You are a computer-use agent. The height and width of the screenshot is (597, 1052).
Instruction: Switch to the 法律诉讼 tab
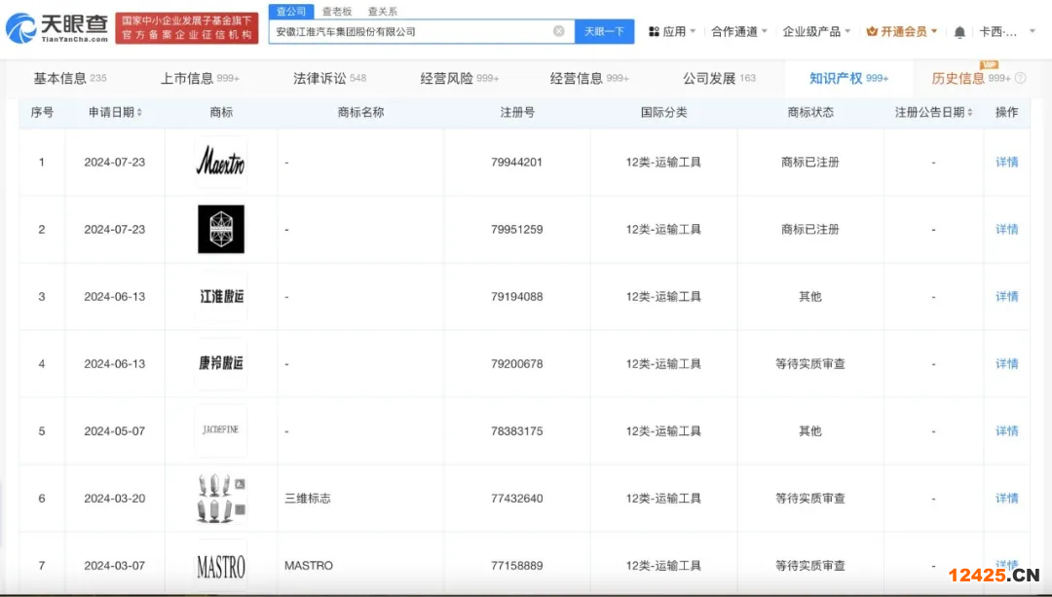[x=329, y=78]
